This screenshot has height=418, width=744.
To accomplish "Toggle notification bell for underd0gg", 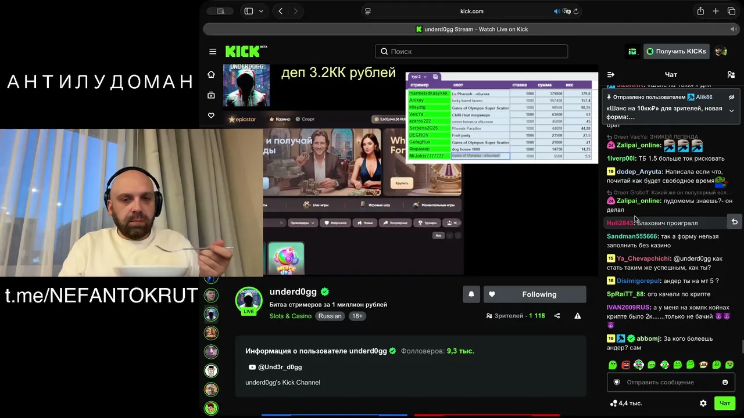I will pos(471,294).
